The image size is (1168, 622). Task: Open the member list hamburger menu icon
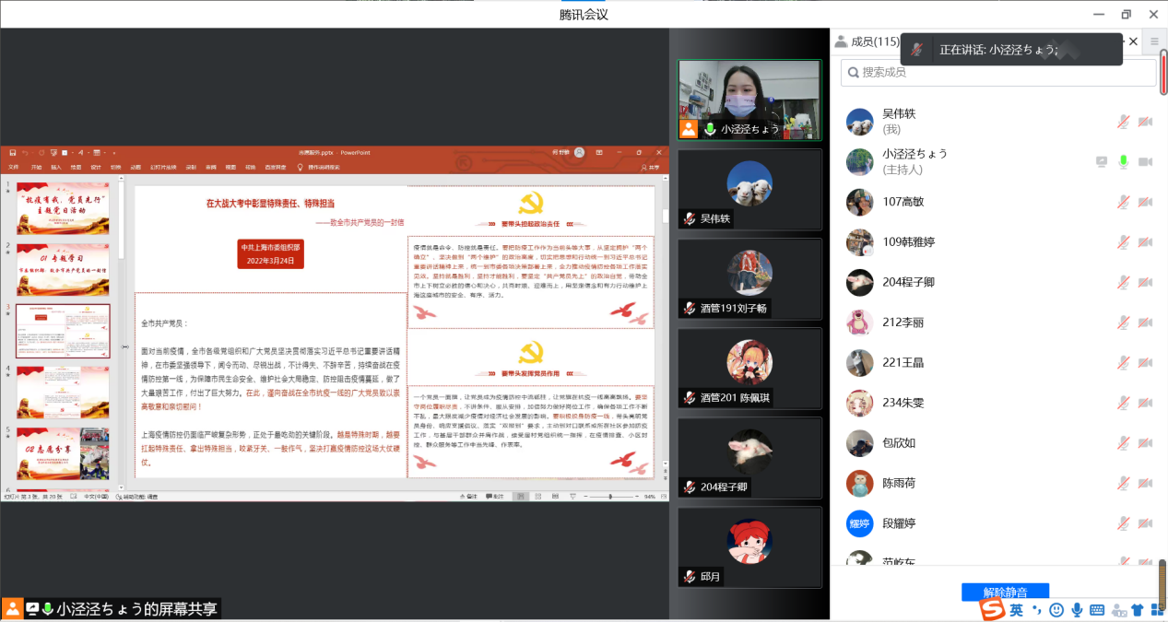(x=1153, y=42)
